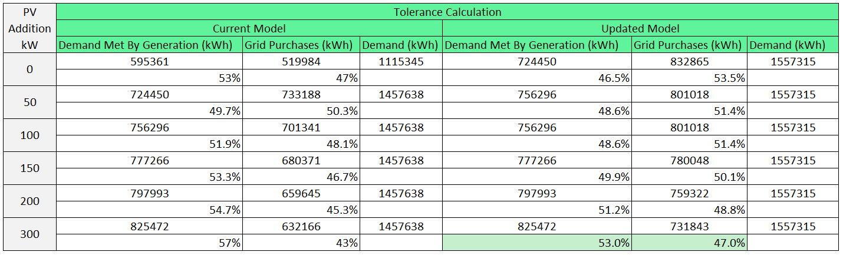The width and height of the screenshot is (843, 255).
Task: Click the cell showing 701341
Action: tap(301, 127)
